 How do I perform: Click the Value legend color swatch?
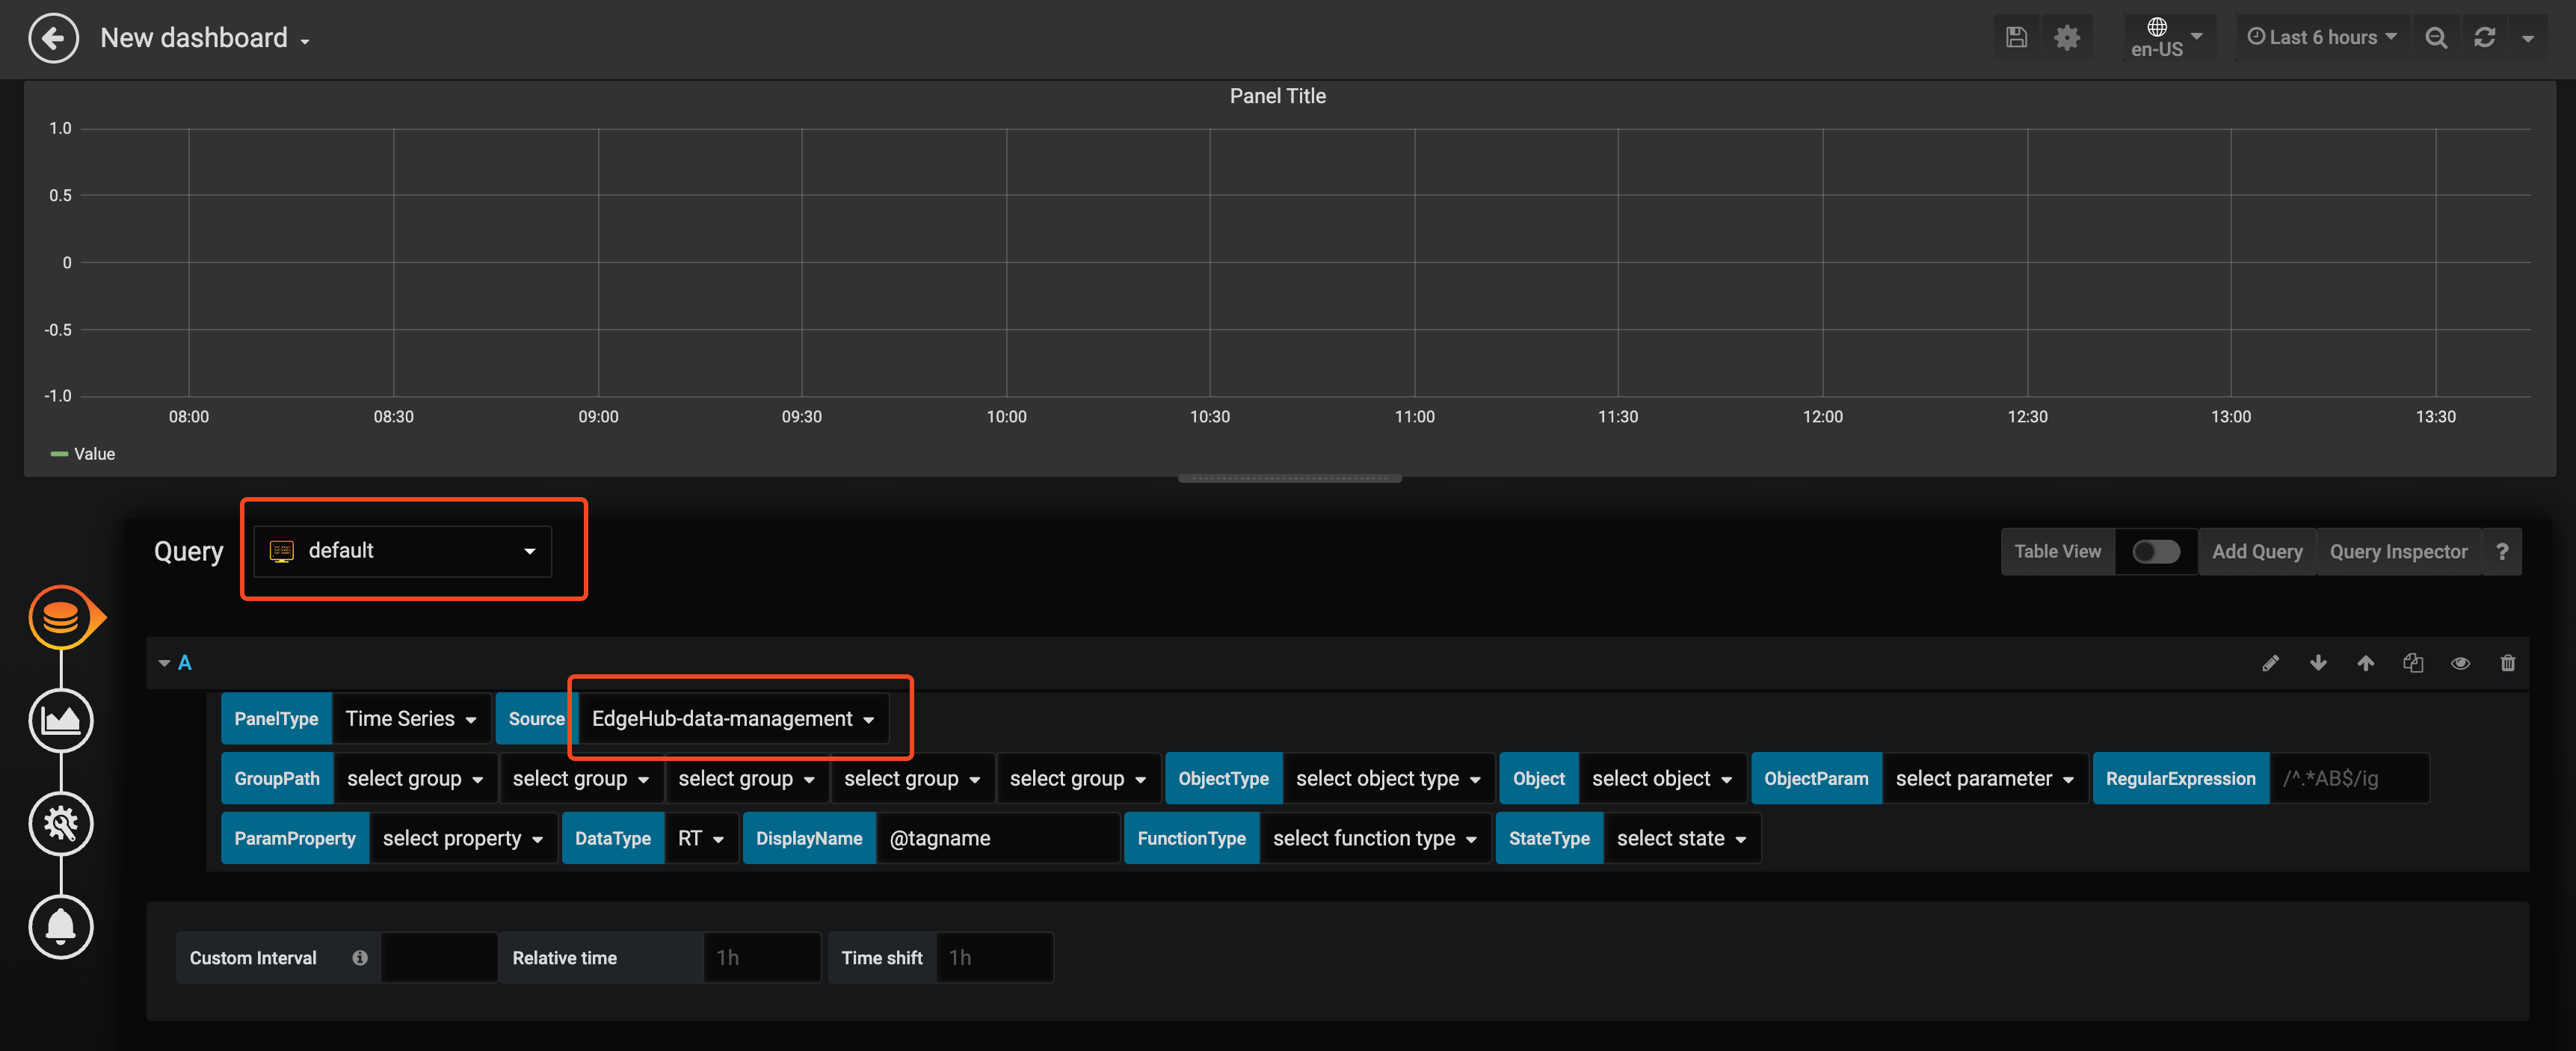click(x=59, y=454)
